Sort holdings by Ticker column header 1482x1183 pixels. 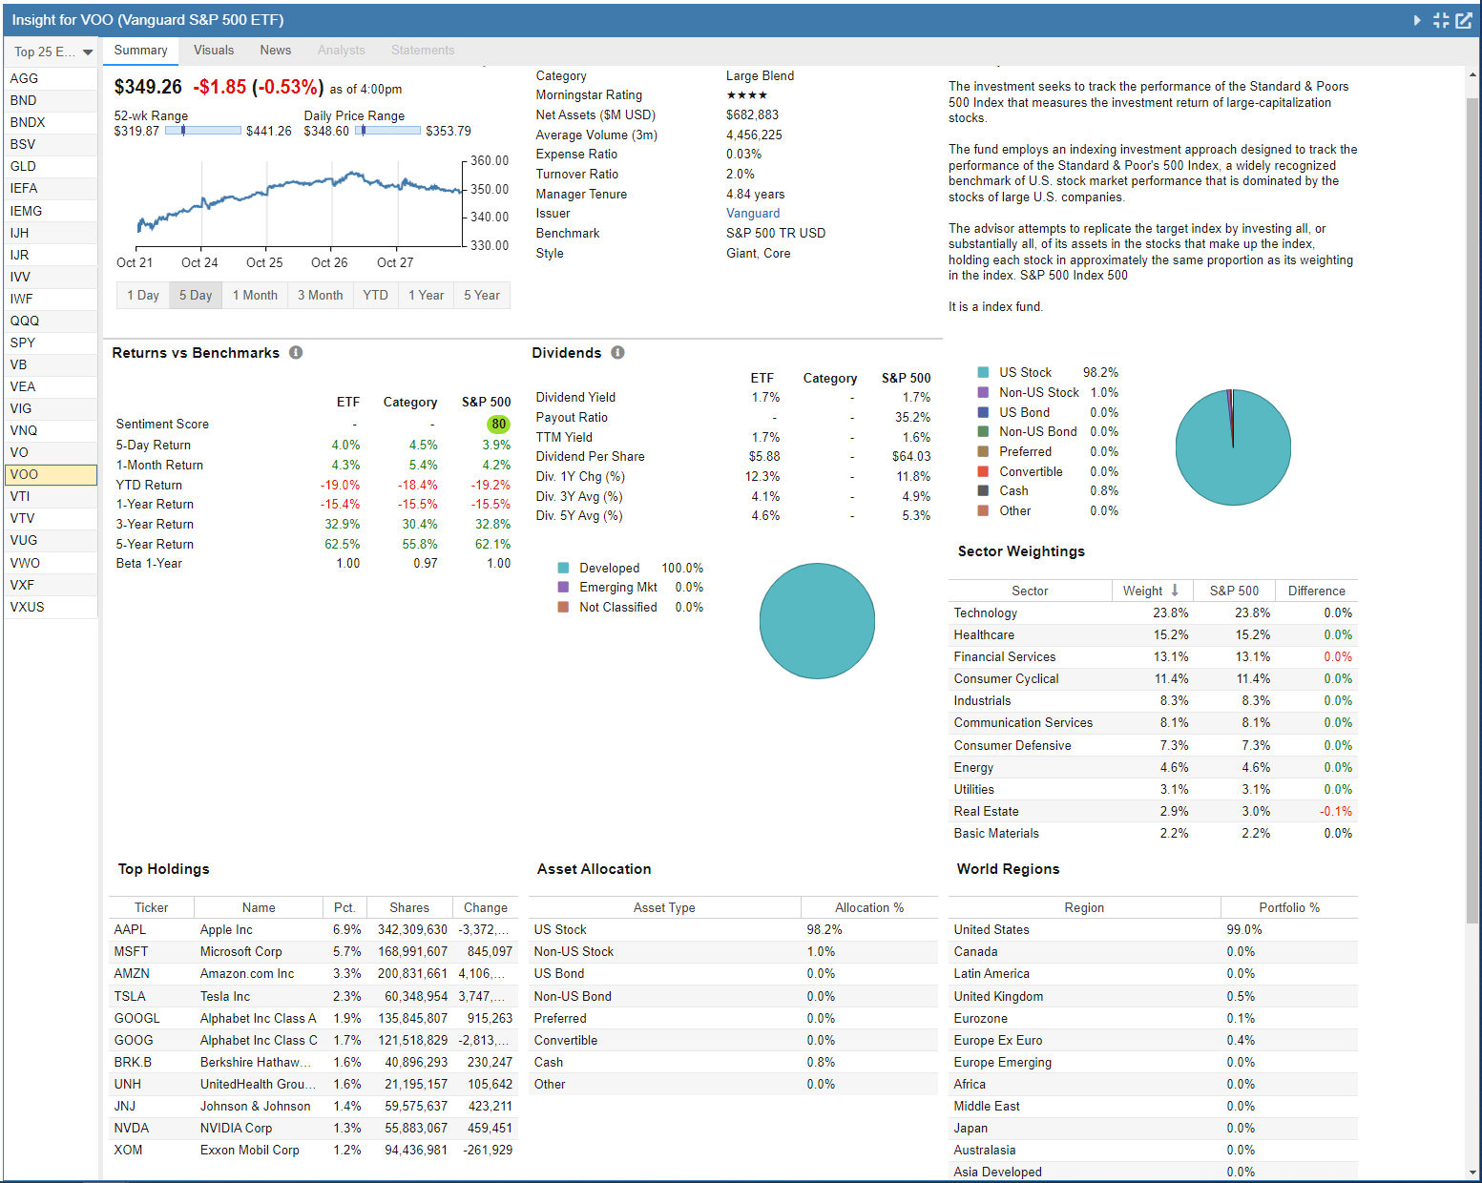152,907
